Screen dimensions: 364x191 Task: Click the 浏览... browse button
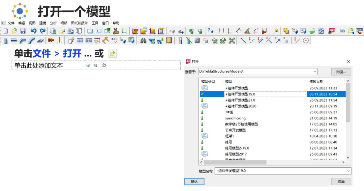(341, 72)
